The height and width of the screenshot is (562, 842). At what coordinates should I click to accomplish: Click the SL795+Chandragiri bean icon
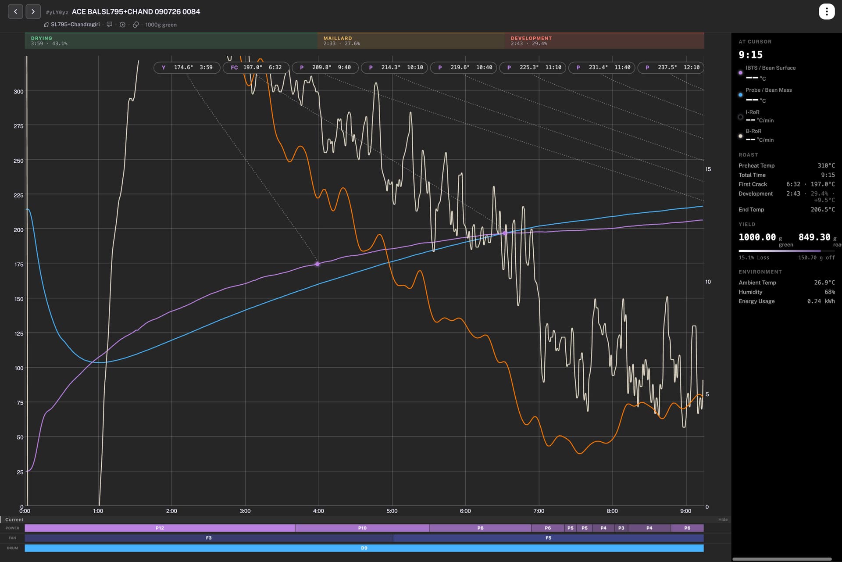pos(46,25)
